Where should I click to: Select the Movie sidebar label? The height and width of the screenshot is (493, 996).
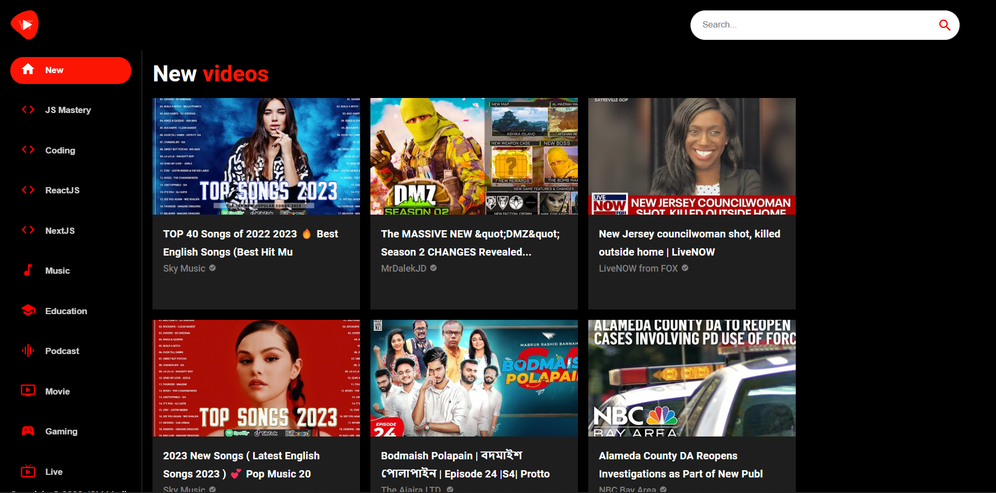(x=58, y=391)
